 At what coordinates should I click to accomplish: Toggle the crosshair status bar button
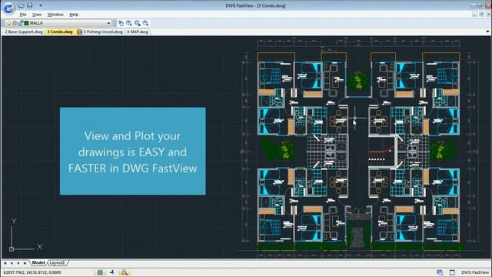112,272
